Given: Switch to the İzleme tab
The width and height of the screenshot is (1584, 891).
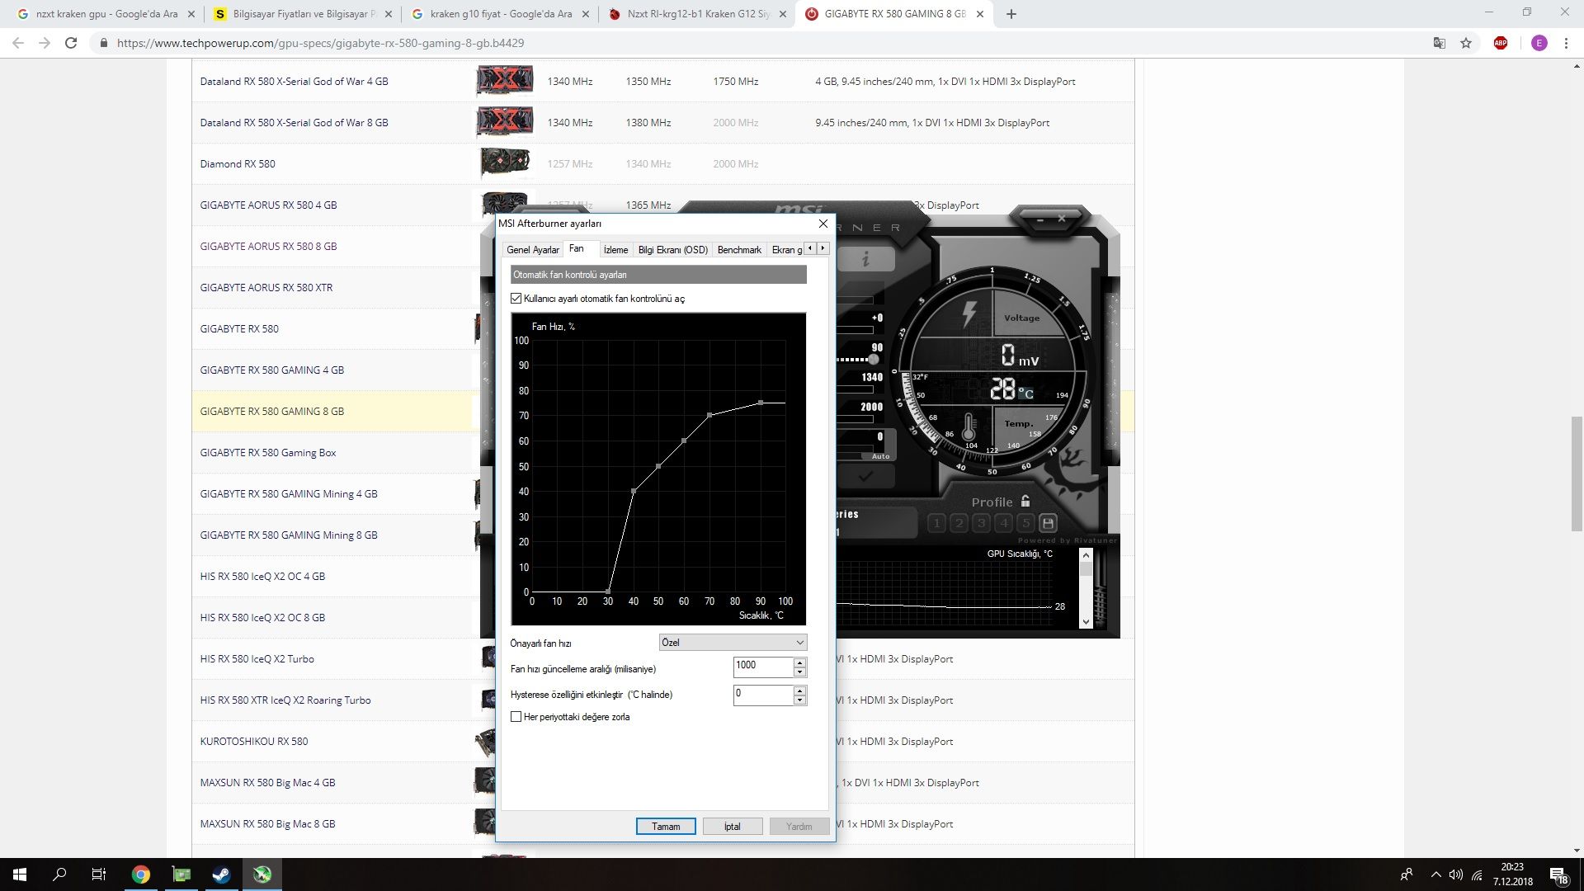Looking at the screenshot, I should click(615, 250).
